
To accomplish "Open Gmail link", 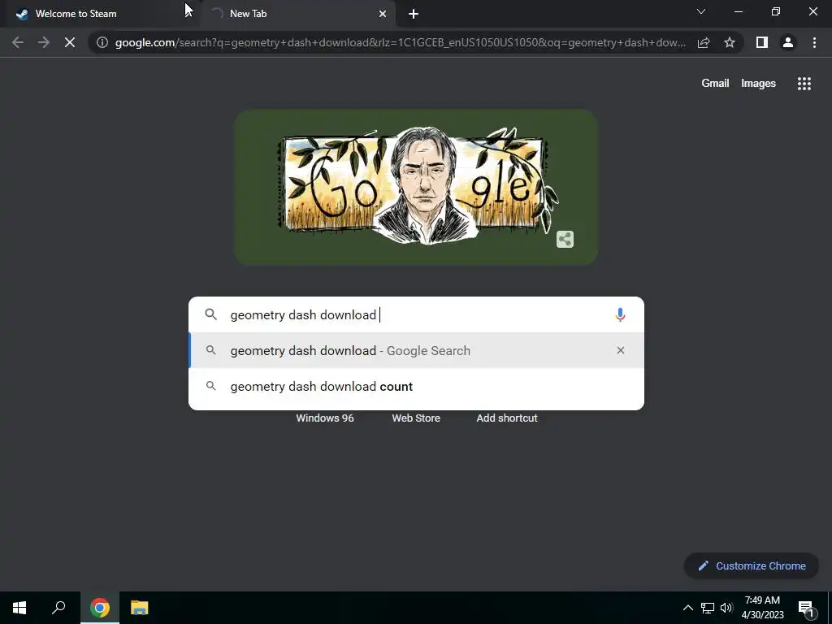I will (x=715, y=84).
